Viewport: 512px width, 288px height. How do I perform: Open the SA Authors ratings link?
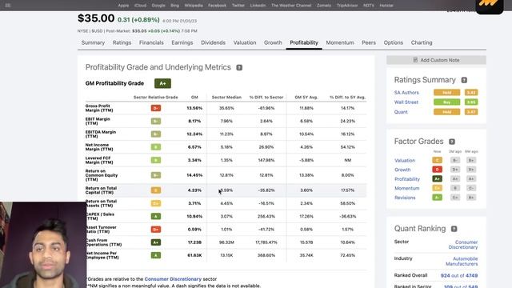coord(406,93)
